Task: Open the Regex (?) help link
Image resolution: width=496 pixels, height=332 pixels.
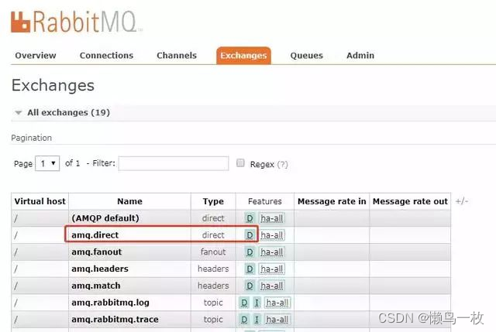Action: click(x=282, y=164)
